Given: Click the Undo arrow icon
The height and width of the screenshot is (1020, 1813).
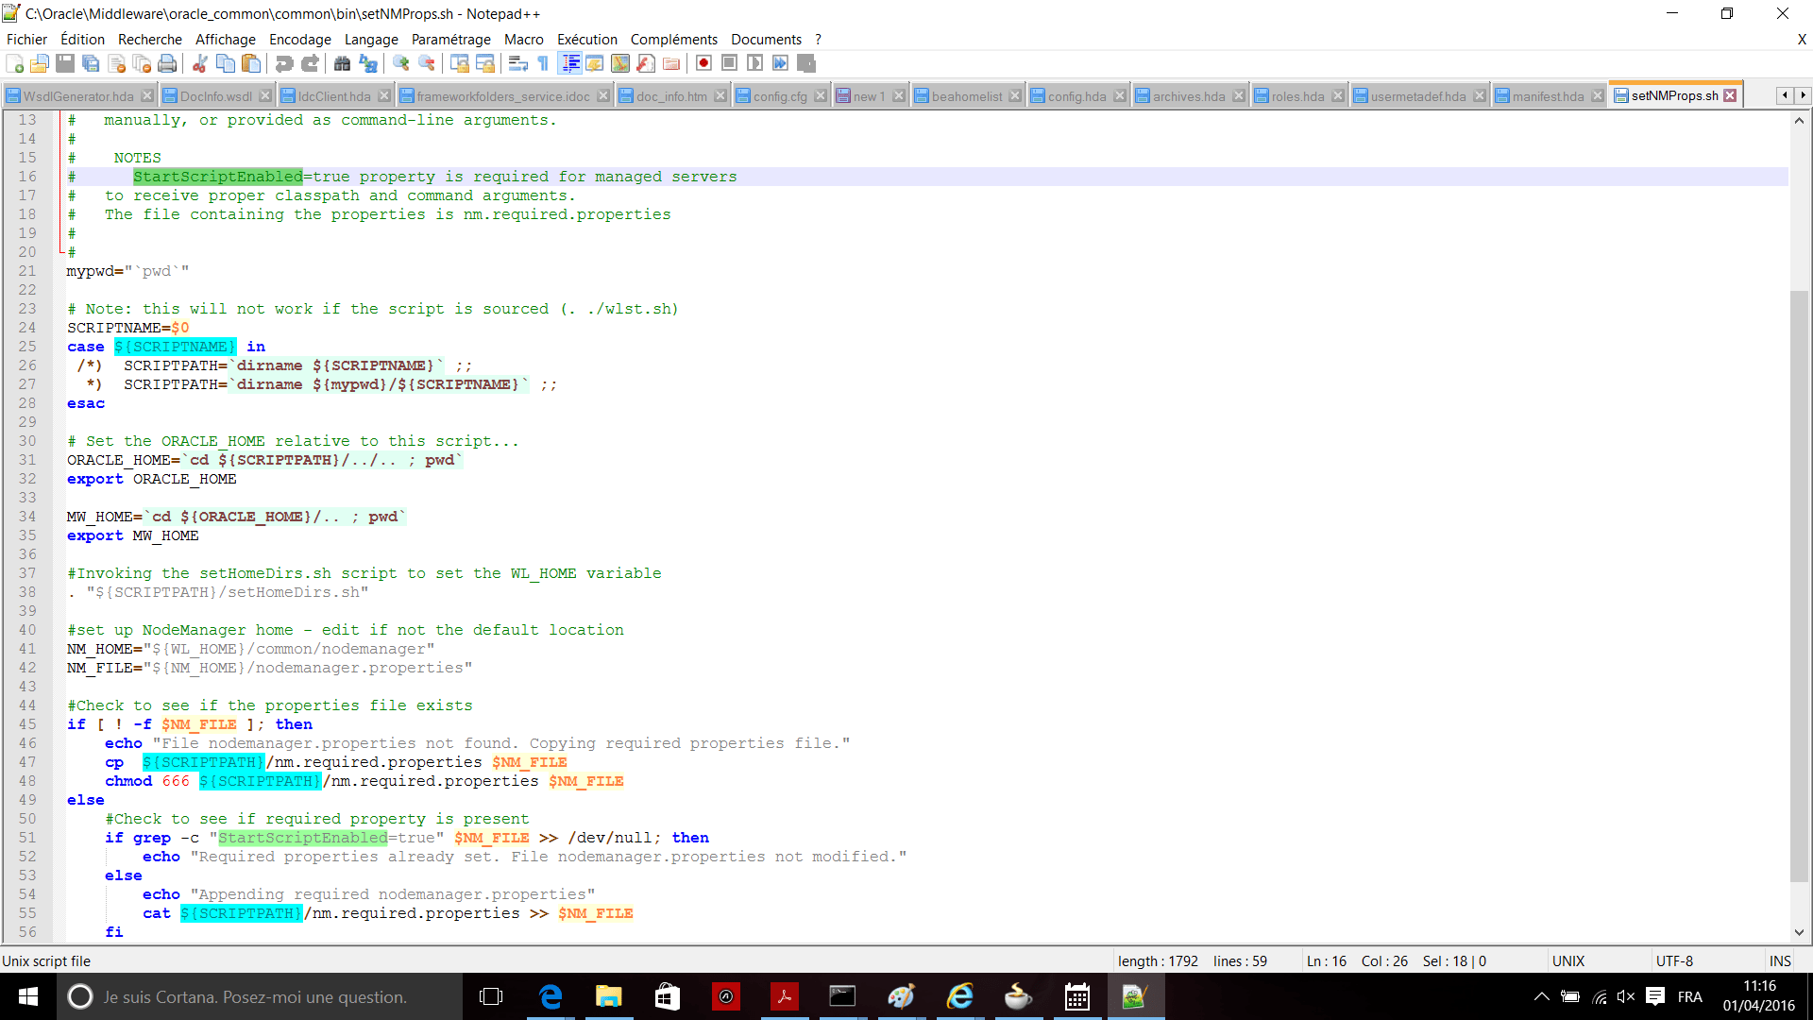Looking at the screenshot, I should 283,63.
